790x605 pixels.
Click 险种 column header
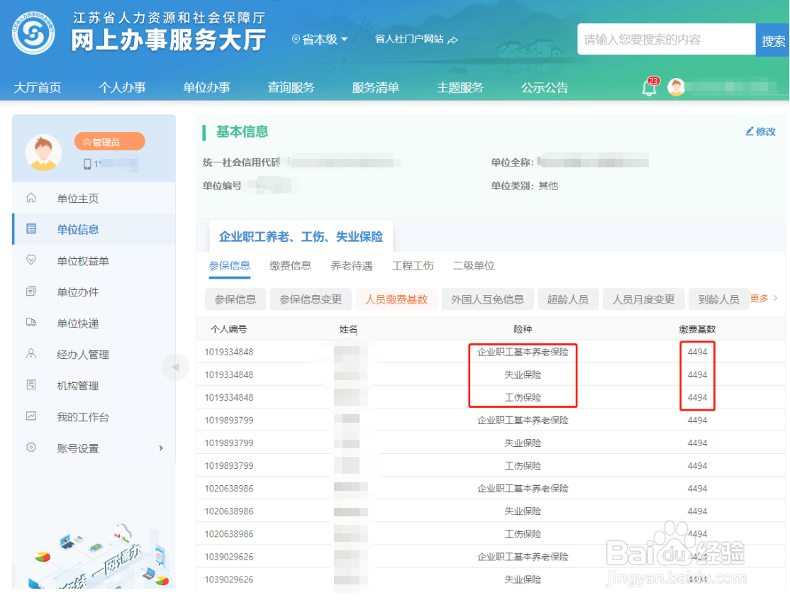[x=523, y=329]
